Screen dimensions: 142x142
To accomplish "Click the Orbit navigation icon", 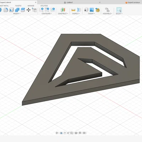I will coord(57,133).
